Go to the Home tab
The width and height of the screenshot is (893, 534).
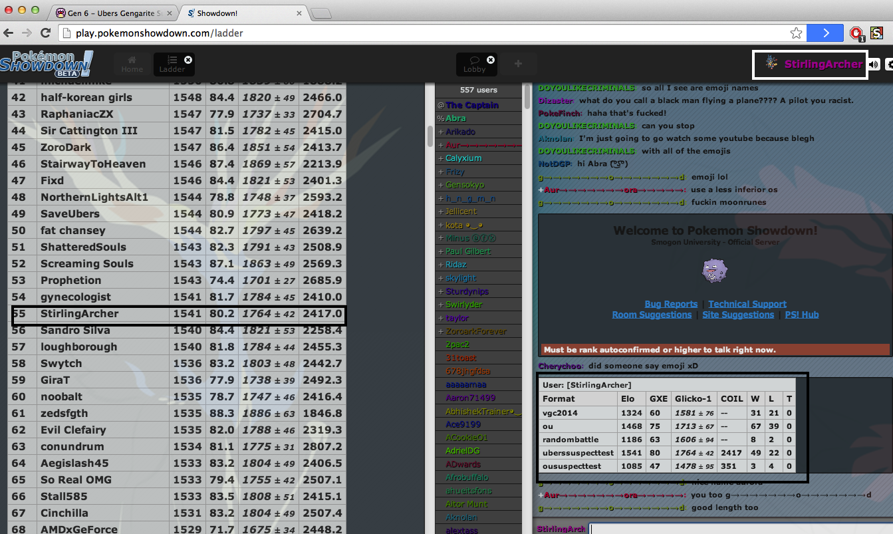pyautogui.click(x=132, y=64)
